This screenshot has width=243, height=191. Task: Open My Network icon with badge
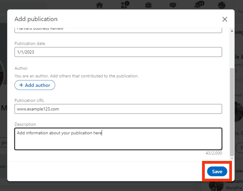[125, 5]
